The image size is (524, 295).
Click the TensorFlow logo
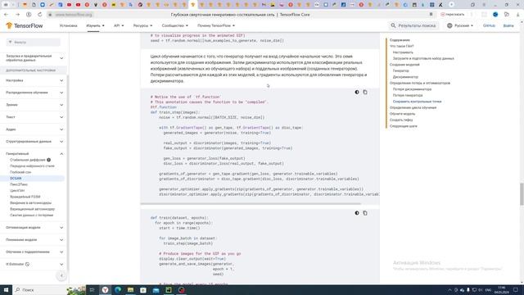pos(25,25)
